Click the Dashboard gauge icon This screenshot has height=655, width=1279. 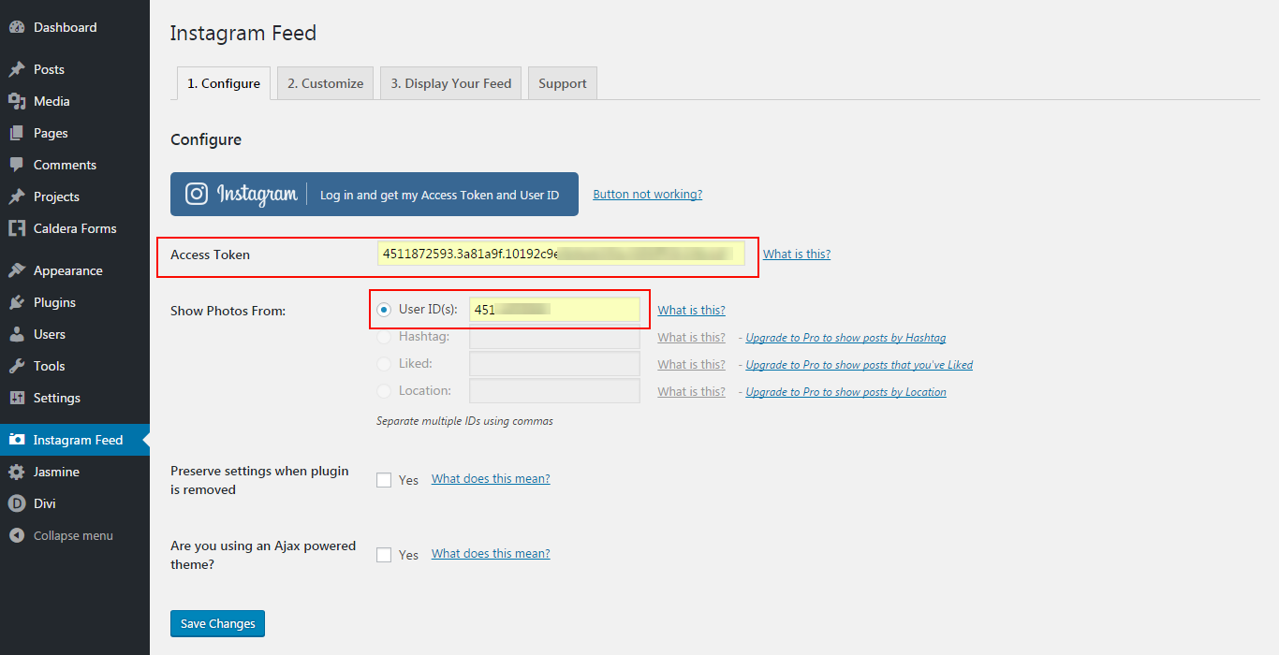click(x=16, y=28)
